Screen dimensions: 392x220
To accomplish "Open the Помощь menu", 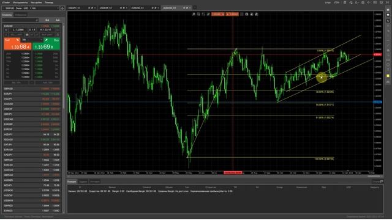I will click(49, 2).
